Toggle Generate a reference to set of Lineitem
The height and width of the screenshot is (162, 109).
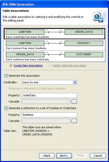click(6, 108)
